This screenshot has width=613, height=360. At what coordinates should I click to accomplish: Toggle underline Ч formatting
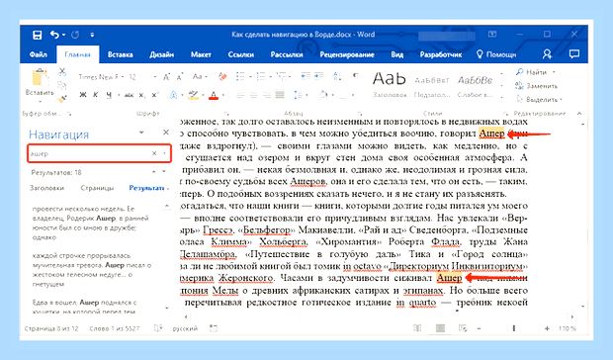pos(109,95)
